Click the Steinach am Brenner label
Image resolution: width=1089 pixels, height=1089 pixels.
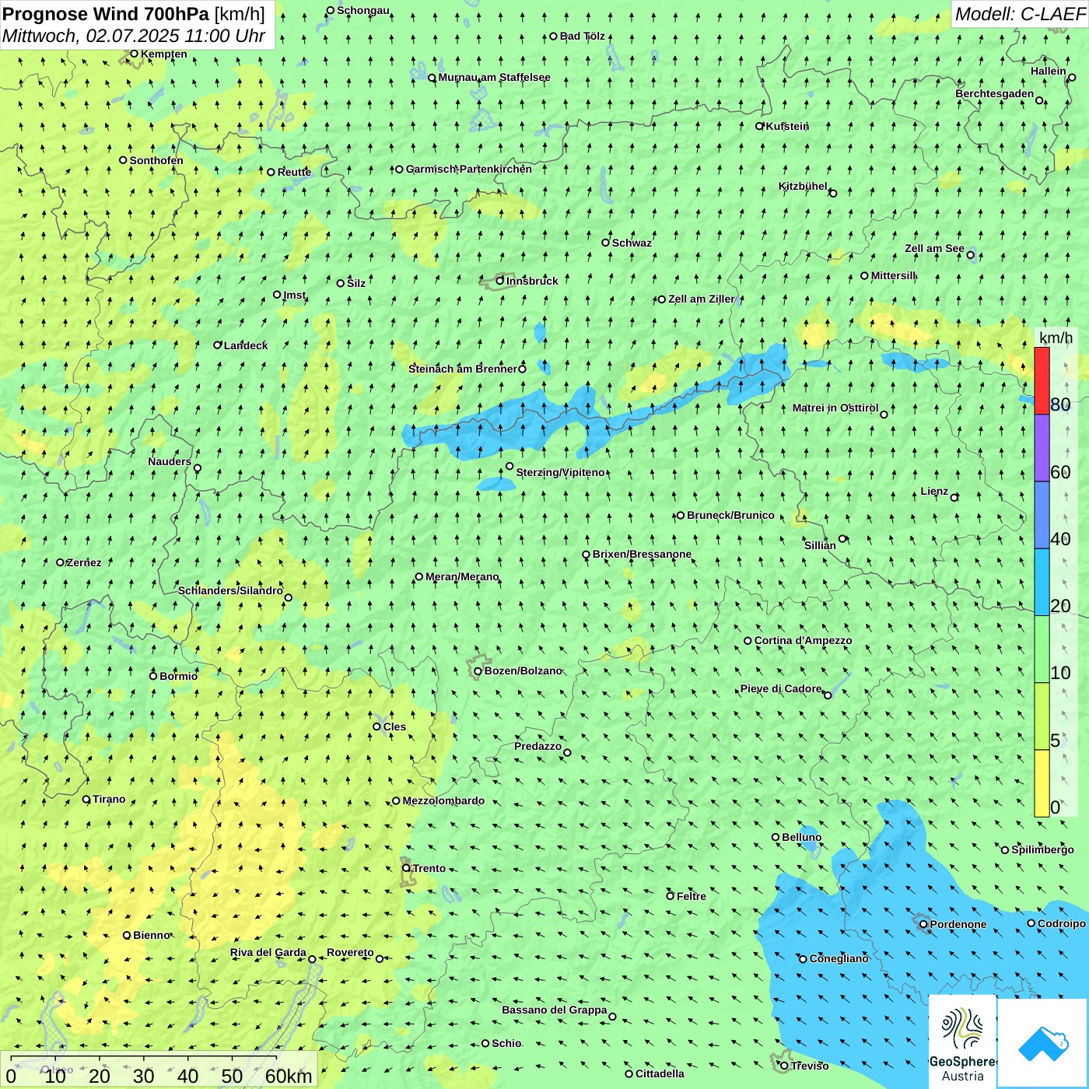(x=462, y=369)
